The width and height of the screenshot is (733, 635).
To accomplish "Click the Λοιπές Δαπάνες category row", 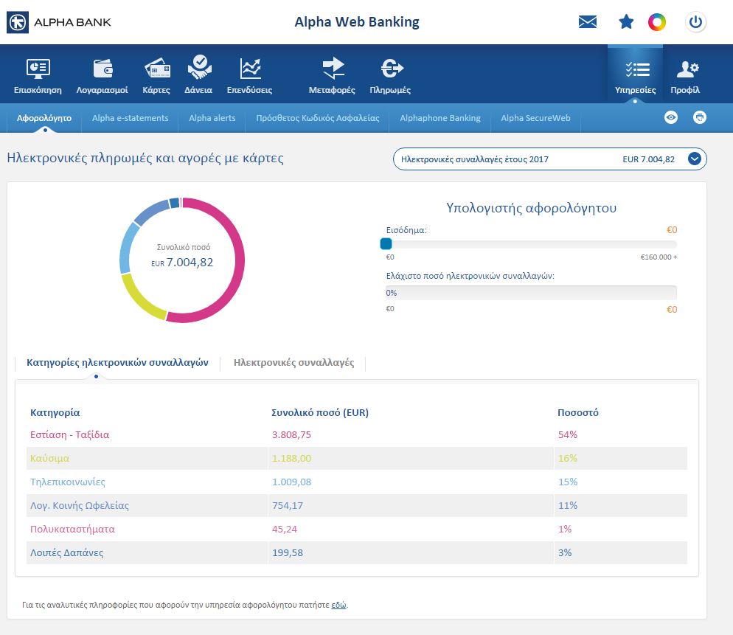I will [x=357, y=552].
